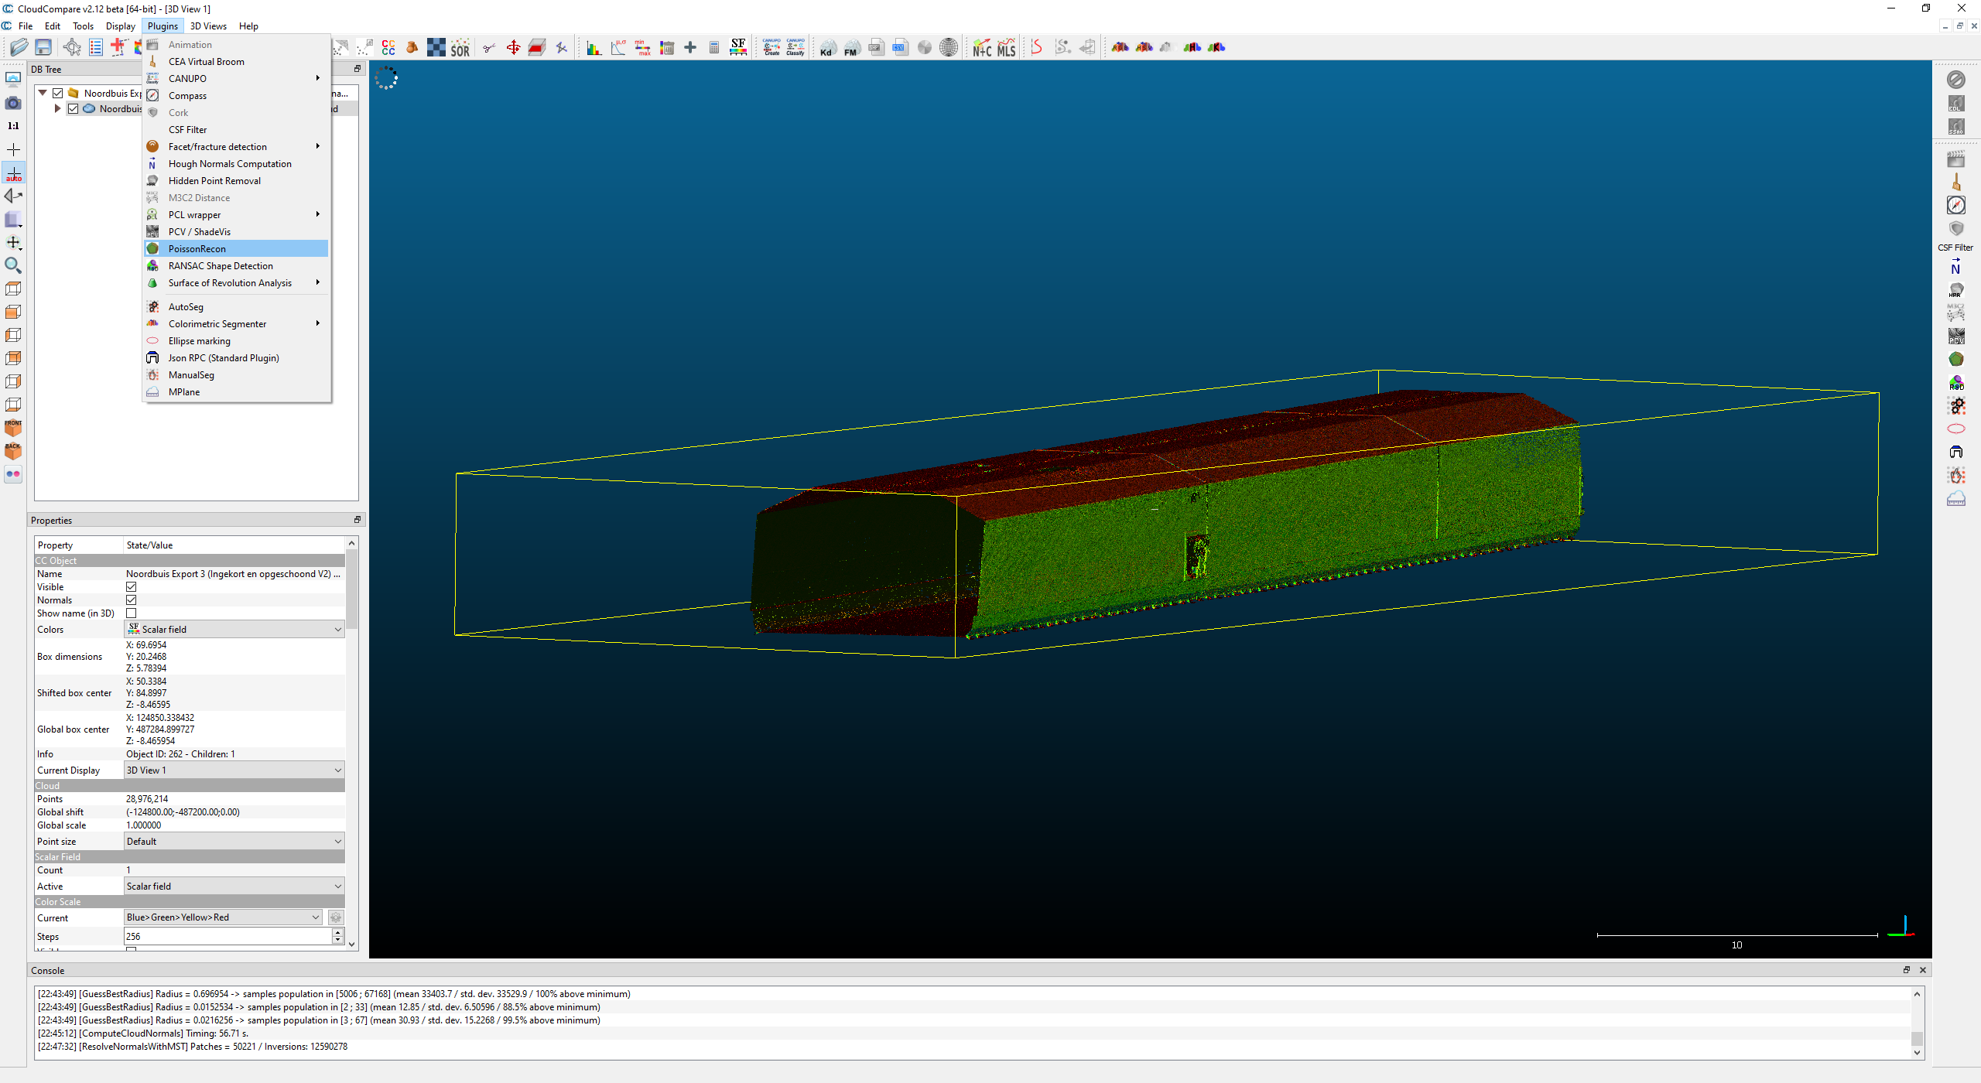Set the BACK view cube icon
Image resolution: width=1981 pixels, height=1083 pixels.
pos(13,451)
